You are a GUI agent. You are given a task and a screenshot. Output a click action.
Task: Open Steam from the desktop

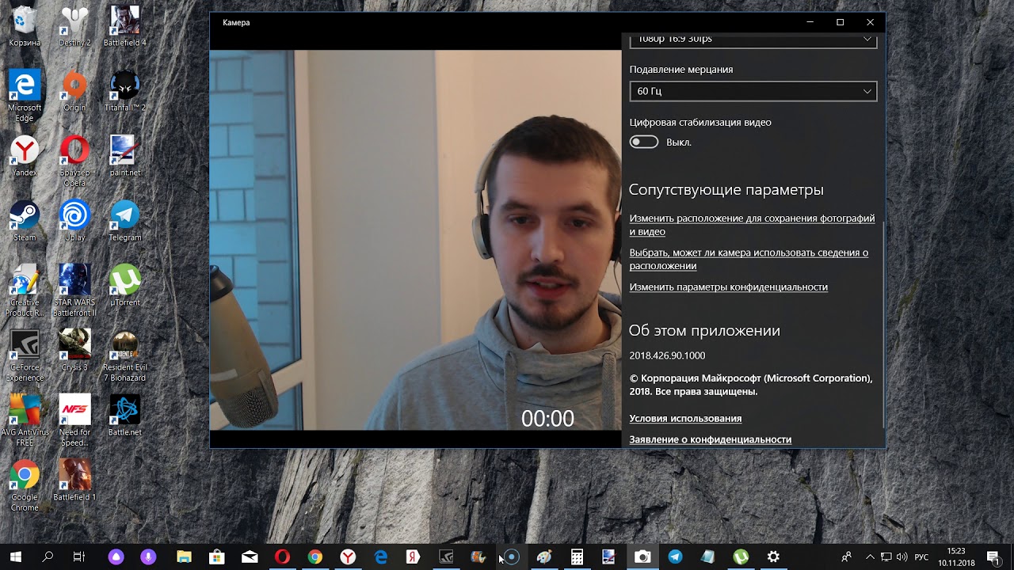25,215
